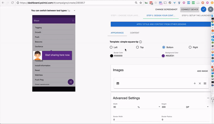The height and width of the screenshot is (124, 214).
Task: Click 'Tagging' in the phone preview list
Action: click(x=38, y=28)
